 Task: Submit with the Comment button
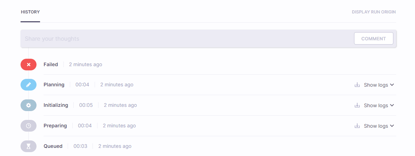point(374,39)
